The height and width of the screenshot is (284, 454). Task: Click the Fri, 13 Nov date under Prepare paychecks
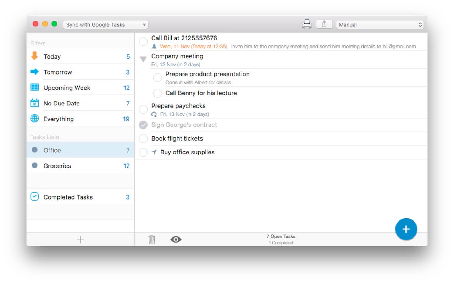(184, 114)
